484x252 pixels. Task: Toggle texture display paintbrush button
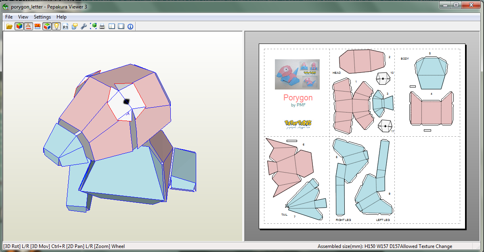pyautogui.click(x=28, y=27)
